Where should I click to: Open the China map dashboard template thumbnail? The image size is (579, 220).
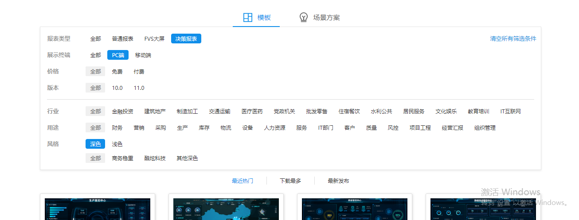[226, 209]
